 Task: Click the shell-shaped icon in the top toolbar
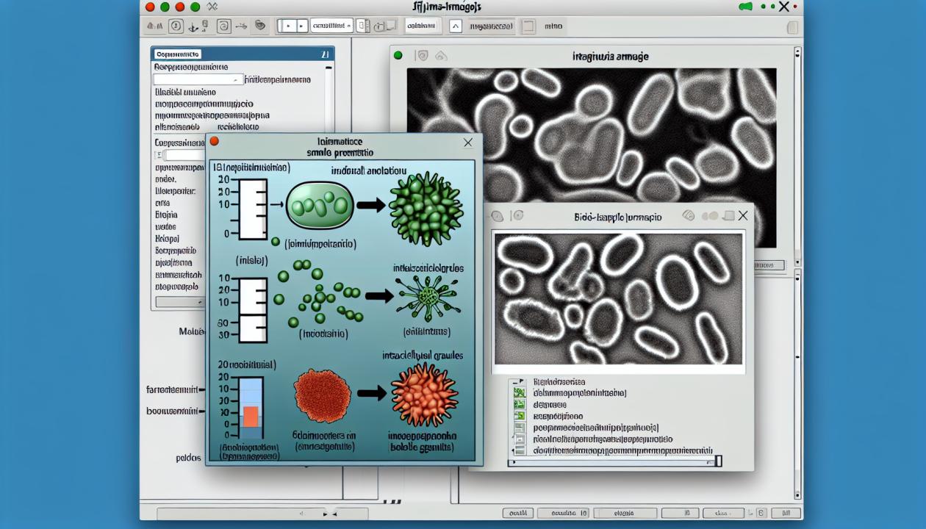click(x=259, y=26)
